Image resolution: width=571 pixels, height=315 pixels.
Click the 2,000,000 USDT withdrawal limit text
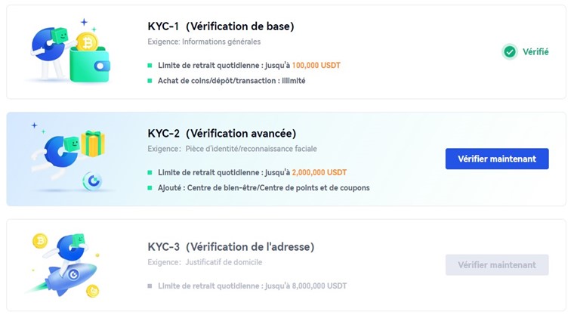tap(319, 173)
